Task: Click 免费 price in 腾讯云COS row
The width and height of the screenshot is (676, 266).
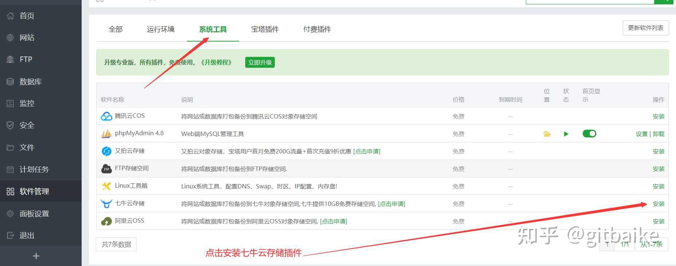Action: point(458,116)
